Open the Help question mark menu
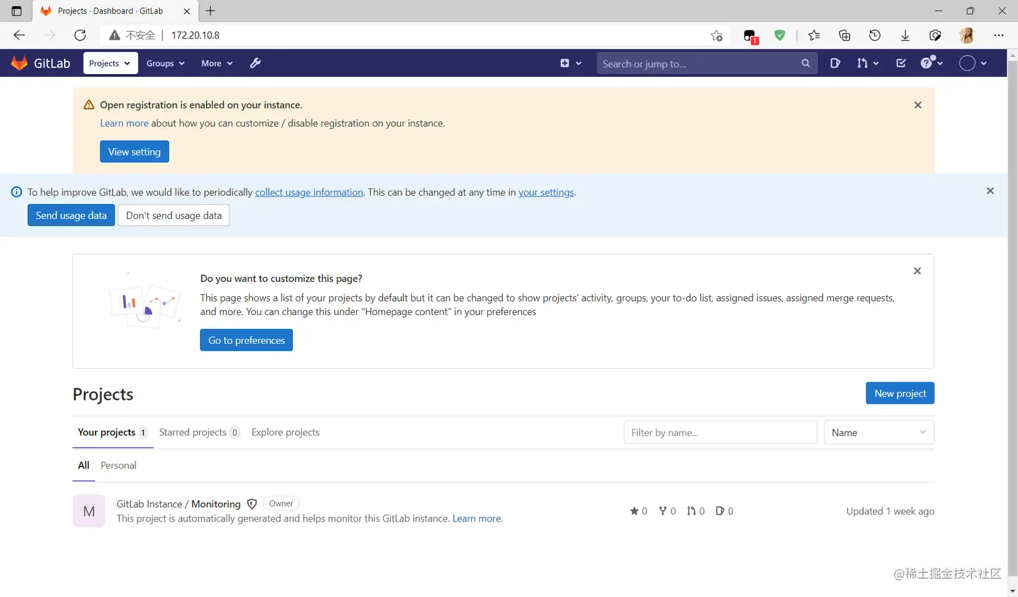The image size is (1018, 597). [x=932, y=63]
